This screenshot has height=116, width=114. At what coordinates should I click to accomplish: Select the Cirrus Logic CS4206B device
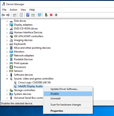point(34,82)
